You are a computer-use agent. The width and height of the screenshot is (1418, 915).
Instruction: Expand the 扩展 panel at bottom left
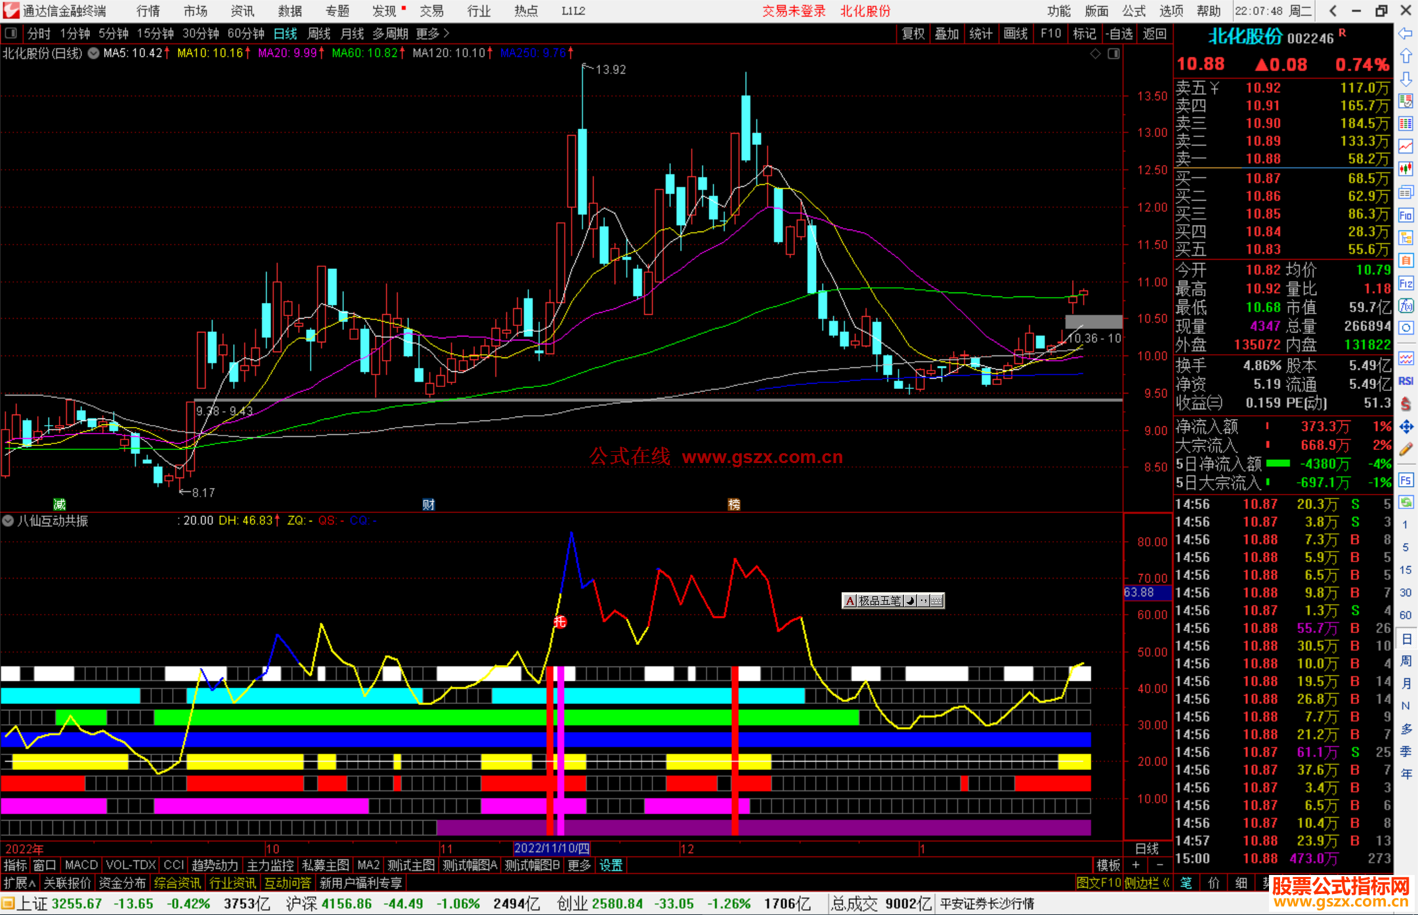20,883
